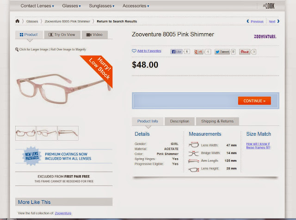Open the Video tab
This screenshot has width=296, height=220.
[x=94, y=35]
